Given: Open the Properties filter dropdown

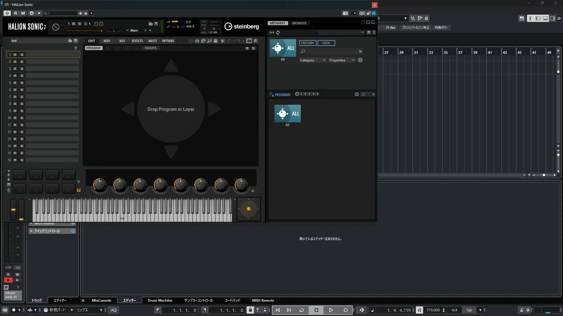Looking at the screenshot, I should point(342,60).
